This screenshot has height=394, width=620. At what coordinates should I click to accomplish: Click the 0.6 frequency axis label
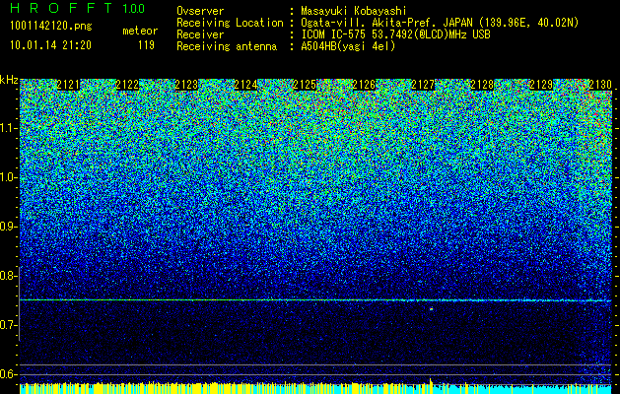pyautogui.click(x=6, y=374)
